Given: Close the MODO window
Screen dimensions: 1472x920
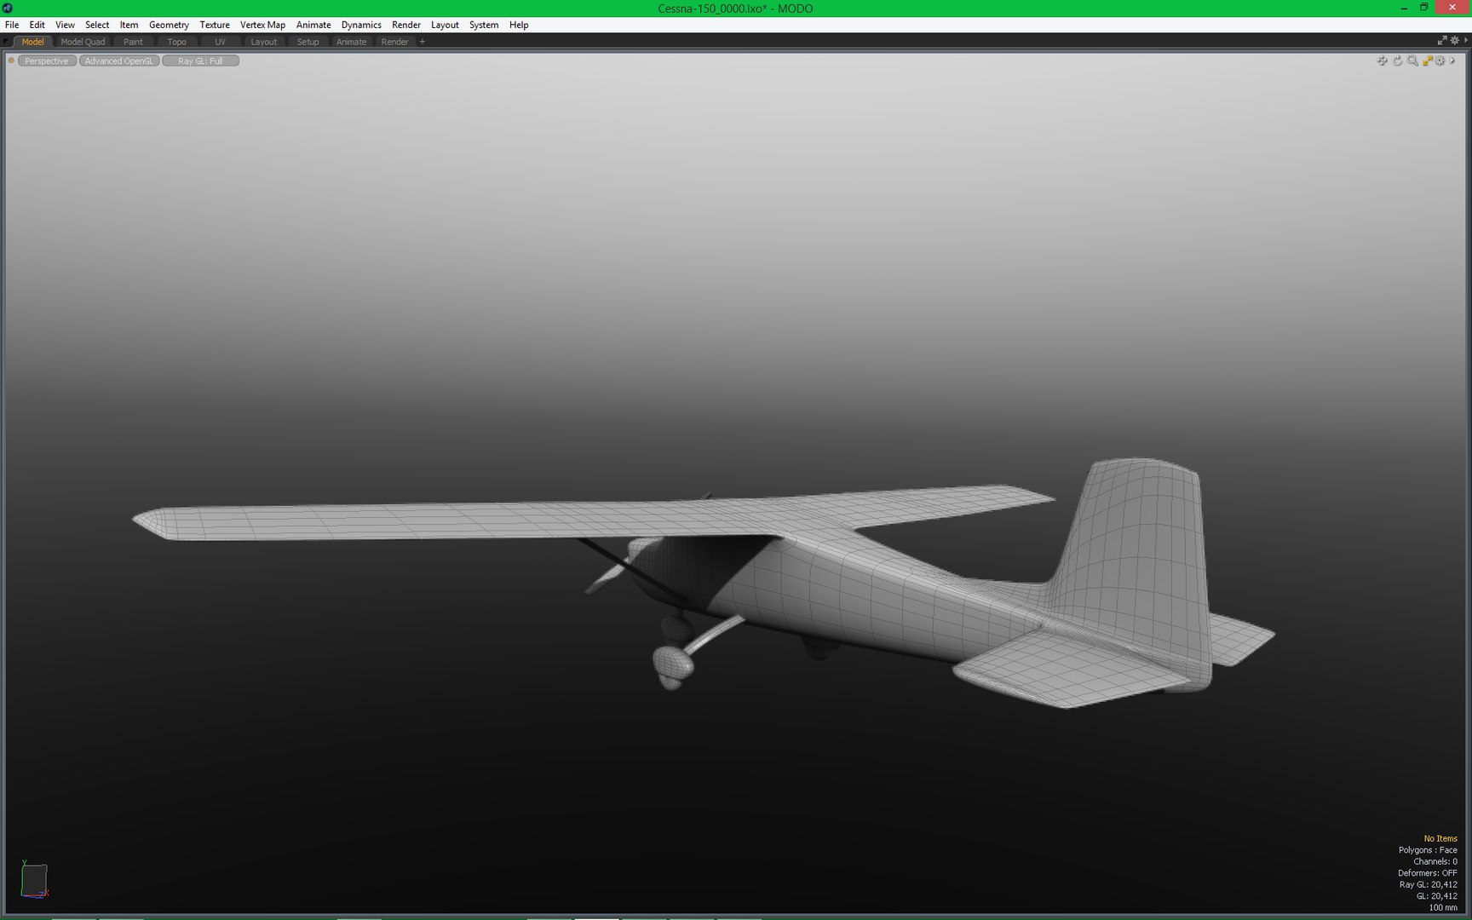Looking at the screenshot, I should [x=1452, y=8].
